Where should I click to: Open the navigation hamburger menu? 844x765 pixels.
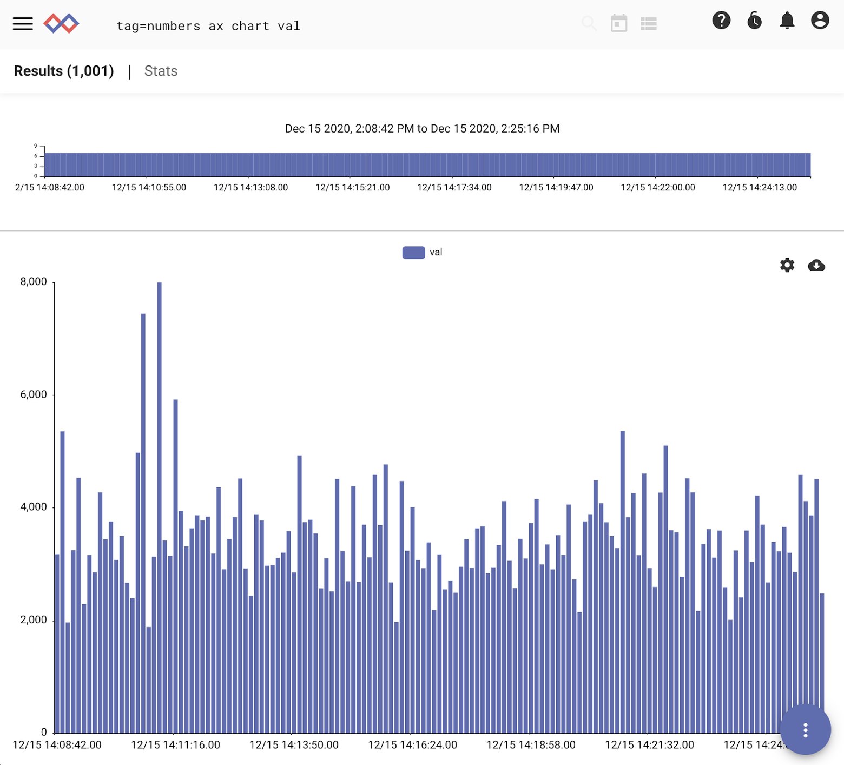22,24
